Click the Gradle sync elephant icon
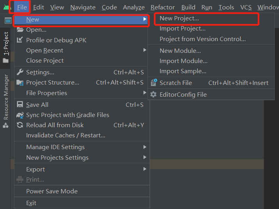The image size is (279, 209). (x=20, y=115)
